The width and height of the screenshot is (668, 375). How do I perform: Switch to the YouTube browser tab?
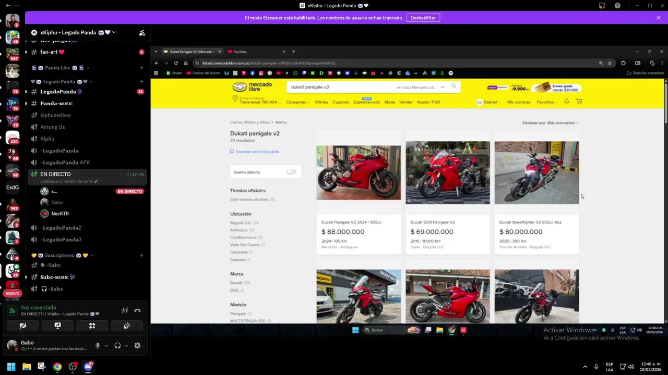[256, 52]
